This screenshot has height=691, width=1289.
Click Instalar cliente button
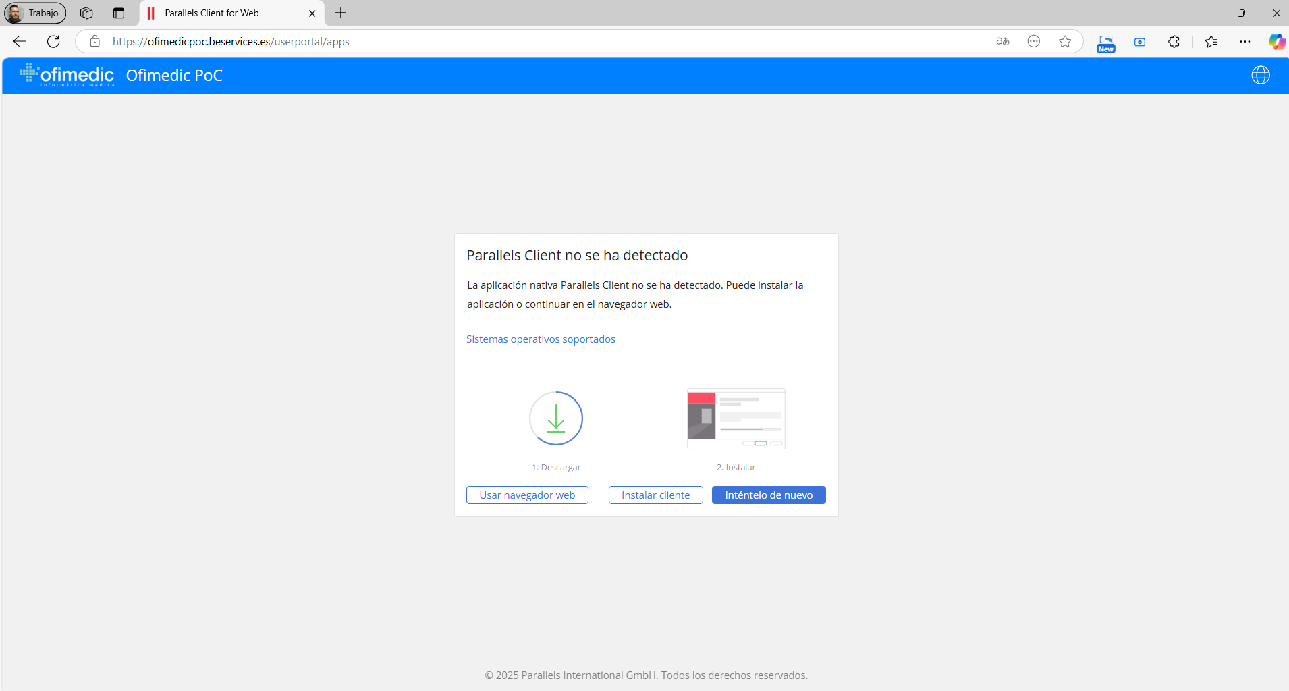click(x=655, y=495)
